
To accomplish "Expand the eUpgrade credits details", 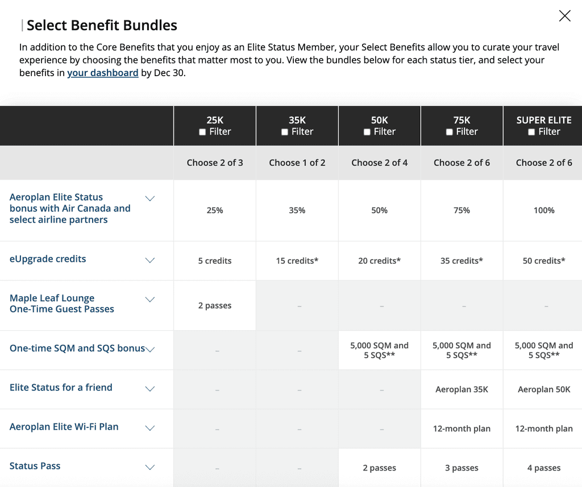I will (x=150, y=260).
